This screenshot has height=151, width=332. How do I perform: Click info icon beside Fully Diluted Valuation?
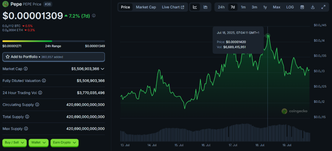pos(44,80)
